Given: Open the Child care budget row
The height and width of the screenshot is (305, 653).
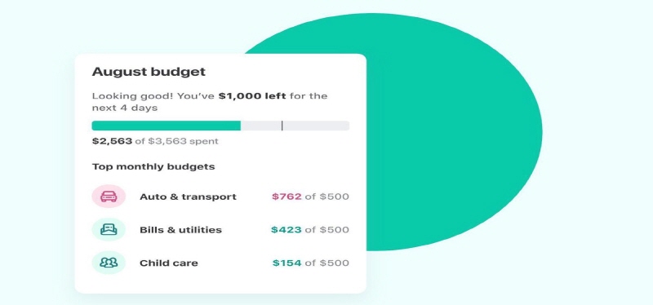Looking at the screenshot, I should click(220, 263).
